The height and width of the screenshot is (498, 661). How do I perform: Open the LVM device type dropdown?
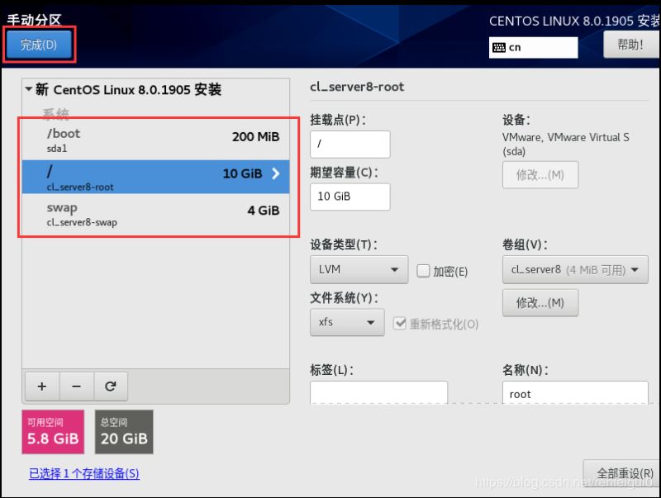pyautogui.click(x=359, y=269)
